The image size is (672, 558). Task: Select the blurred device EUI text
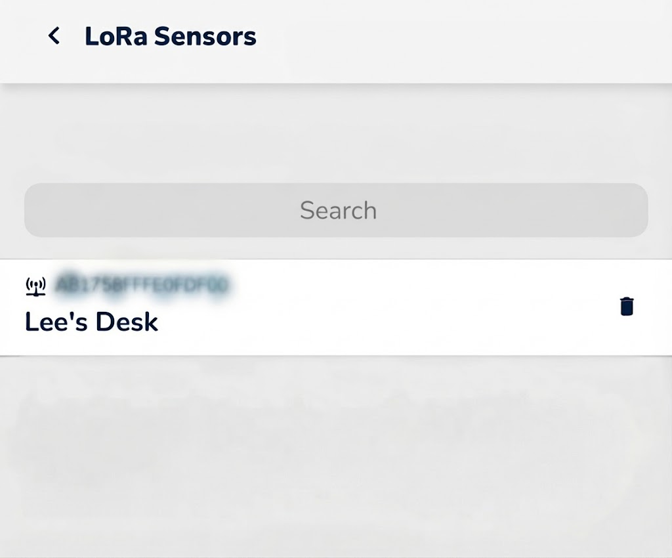point(143,285)
